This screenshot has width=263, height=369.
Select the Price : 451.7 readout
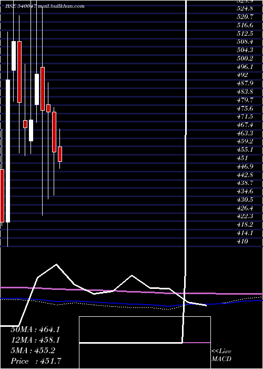point(37,361)
